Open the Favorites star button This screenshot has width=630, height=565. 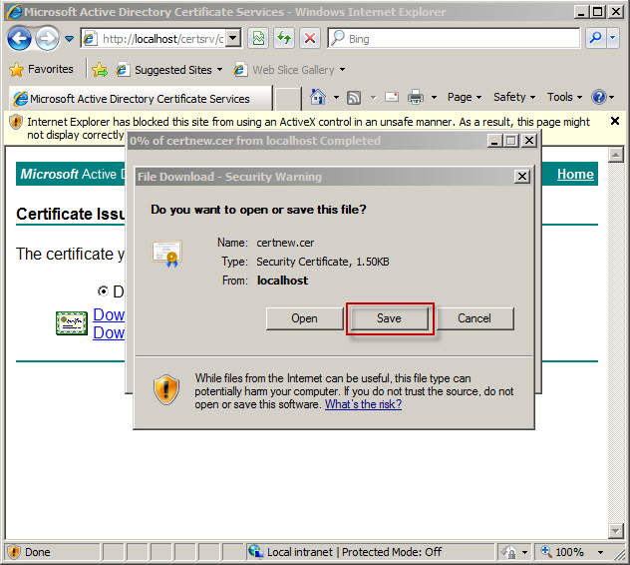tap(42, 69)
